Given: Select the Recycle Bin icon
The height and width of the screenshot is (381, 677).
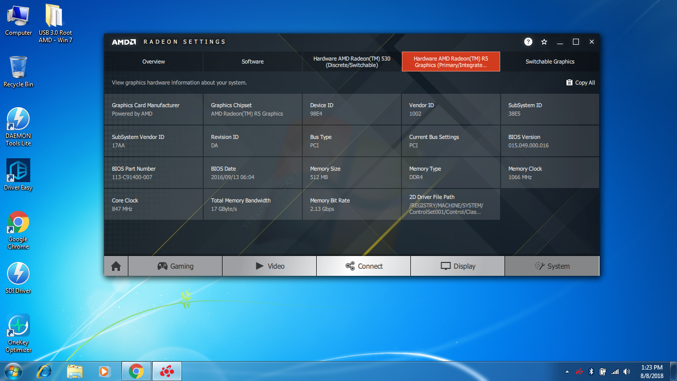Looking at the screenshot, I should (x=18, y=72).
